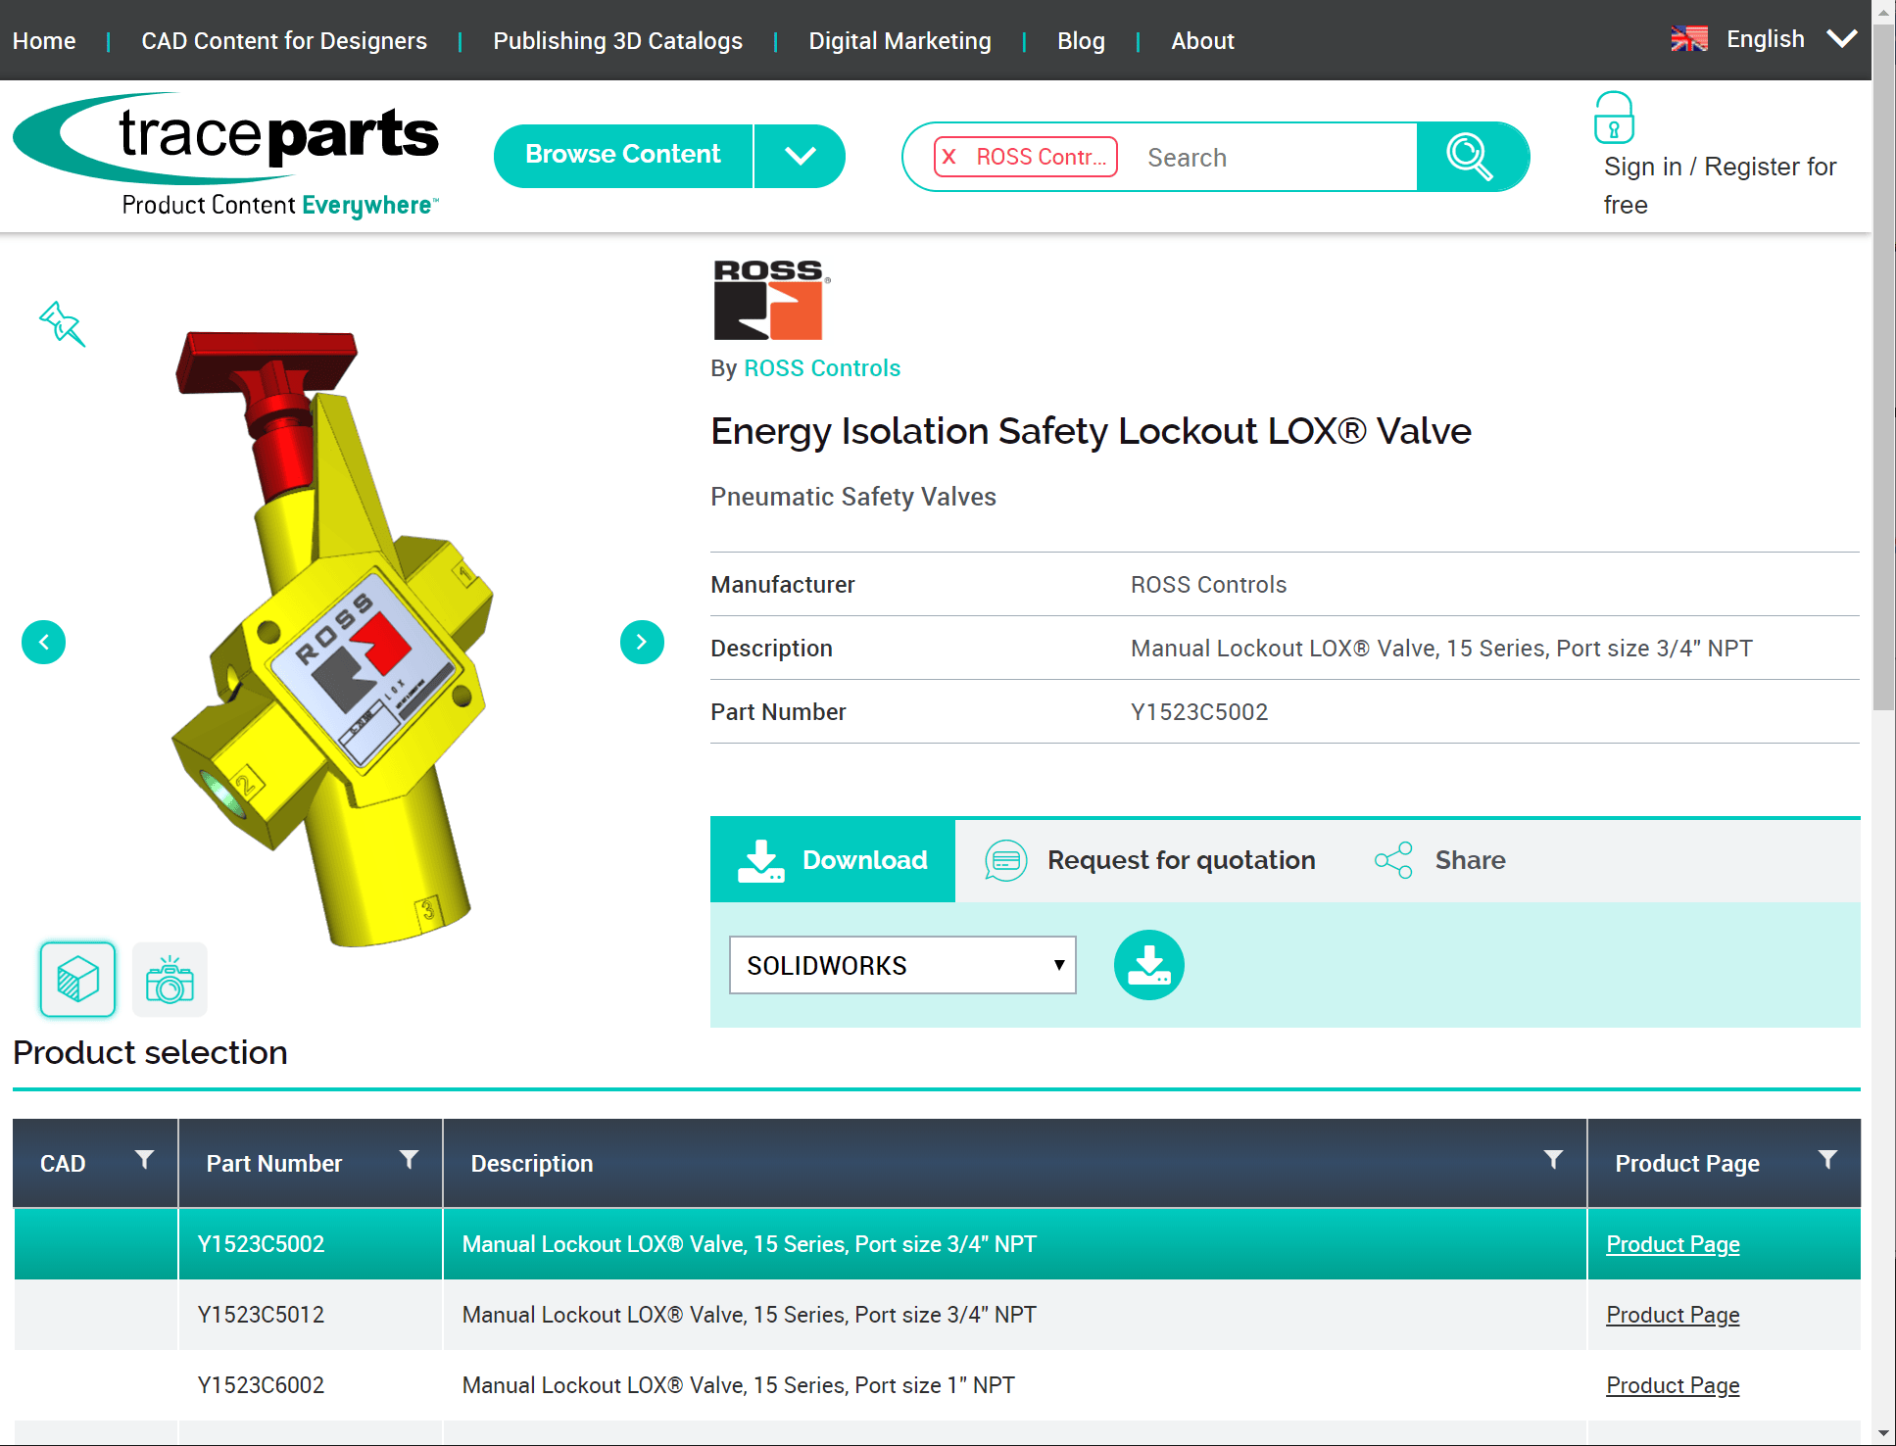Open Part Number column filter

click(x=409, y=1160)
